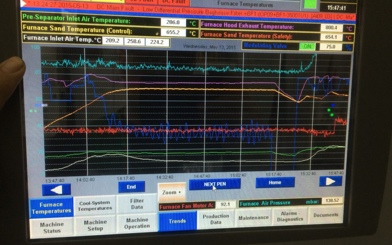Click Modulating Valve percentage field 75.0
This screenshot has width=392, height=245.
point(331,47)
